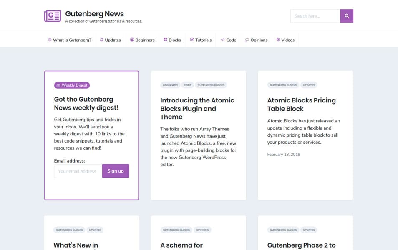
Task: Open Introducing the Atomic Blocks Plugin article
Action: click(x=197, y=108)
